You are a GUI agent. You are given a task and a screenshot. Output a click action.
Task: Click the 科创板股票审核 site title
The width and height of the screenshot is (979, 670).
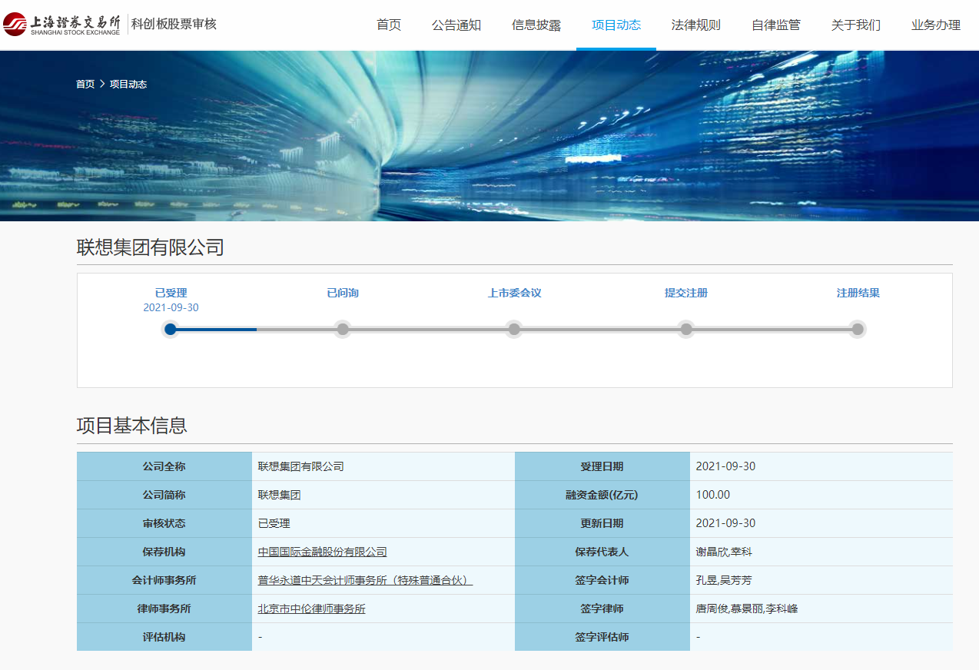coord(174,25)
